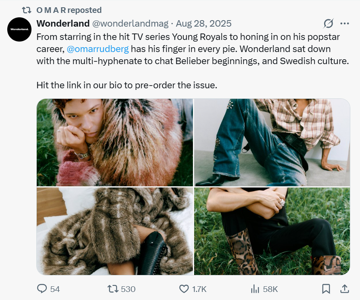Open the brown fur coat photo

click(x=115, y=231)
